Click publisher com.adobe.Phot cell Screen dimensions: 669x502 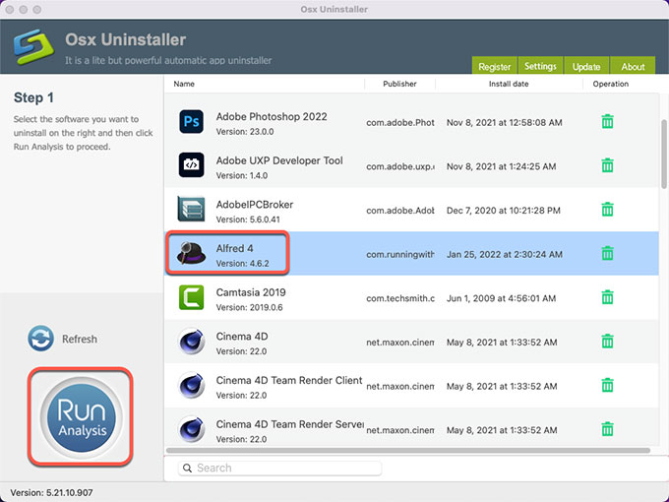pos(400,122)
